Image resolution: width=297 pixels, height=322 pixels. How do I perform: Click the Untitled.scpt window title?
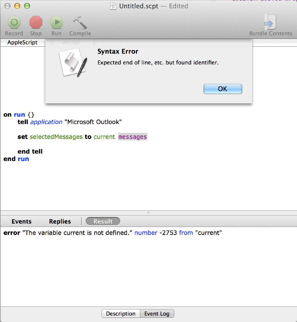pos(139,6)
